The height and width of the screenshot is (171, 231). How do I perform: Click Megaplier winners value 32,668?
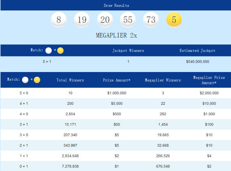(163, 145)
